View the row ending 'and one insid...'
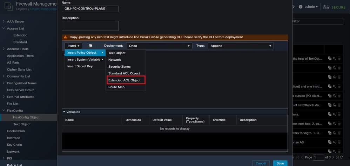The width and height of the screenshot is (350, 166). pos(334,86)
